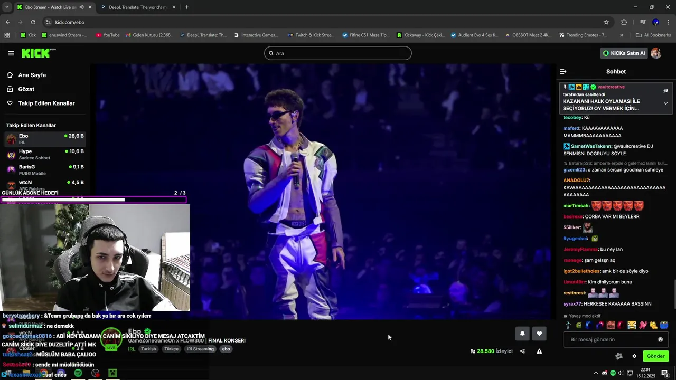This screenshot has width=676, height=380.
Task: Open Chrome apps grid icon
Action: tap(7, 35)
